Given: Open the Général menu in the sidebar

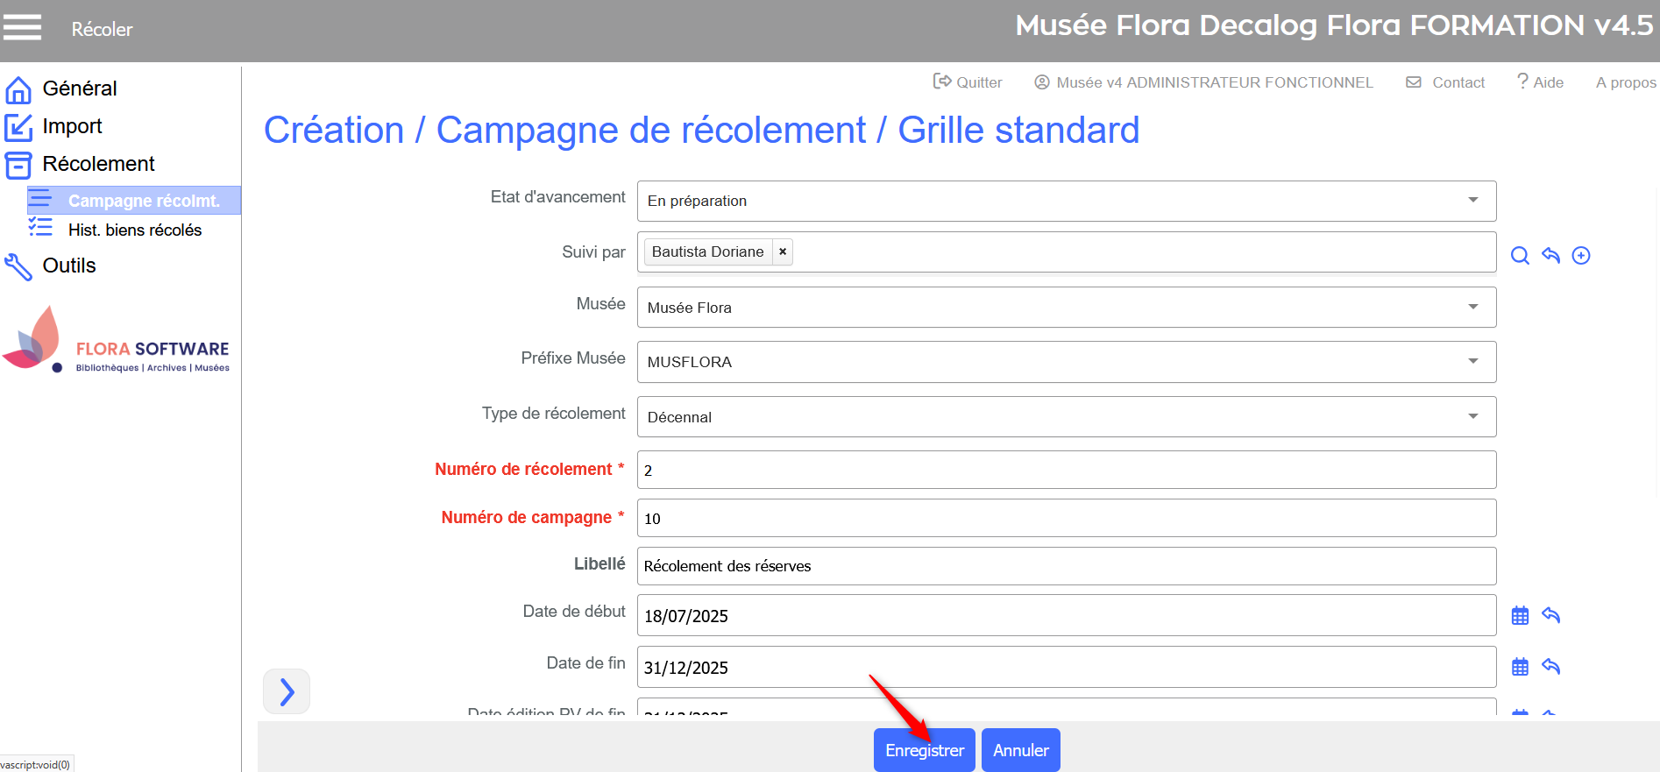Looking at the screenshot, I should pos(79,89).
